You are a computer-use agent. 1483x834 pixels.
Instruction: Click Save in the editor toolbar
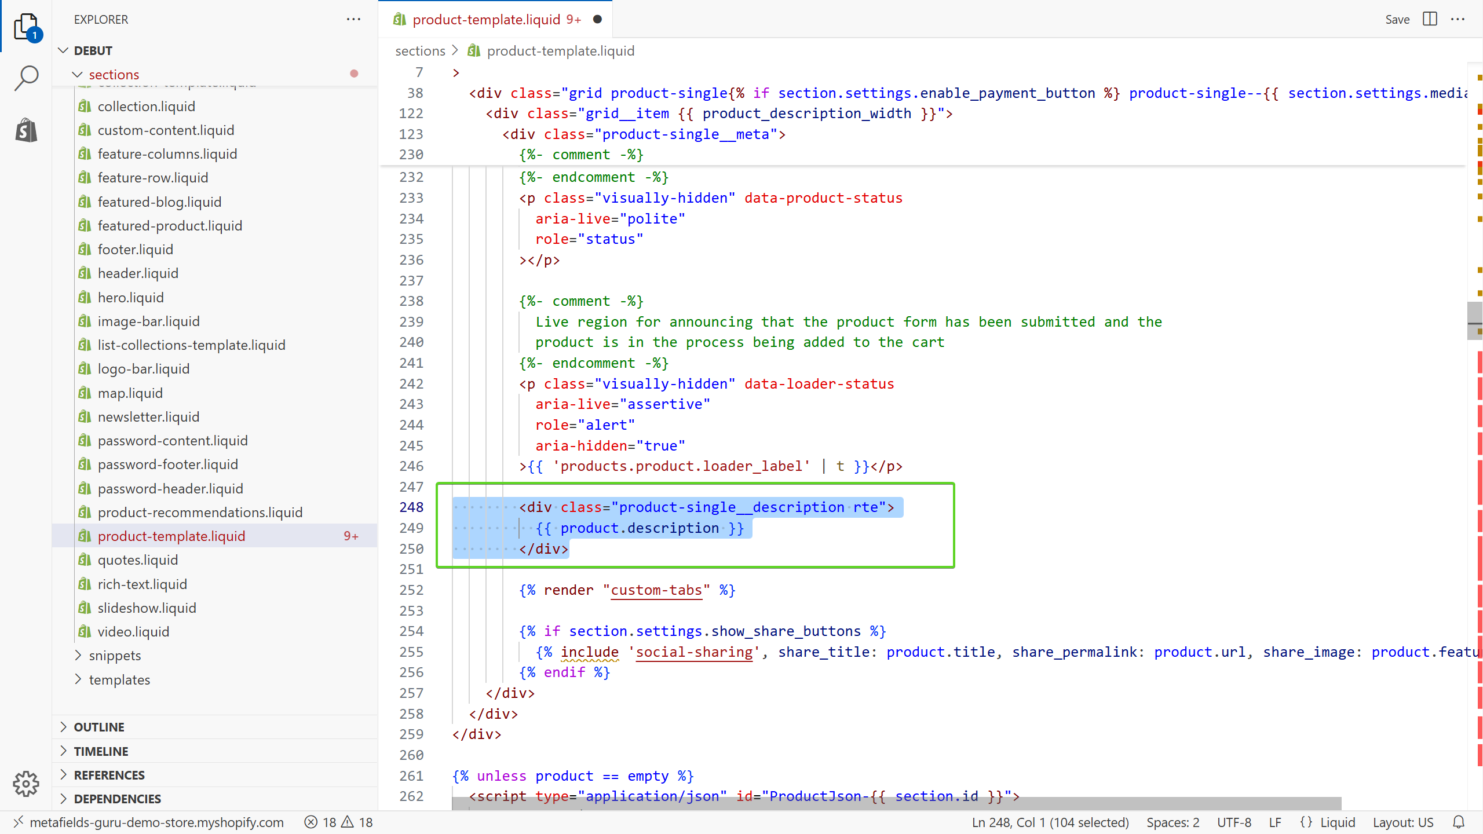(1397, 19)
